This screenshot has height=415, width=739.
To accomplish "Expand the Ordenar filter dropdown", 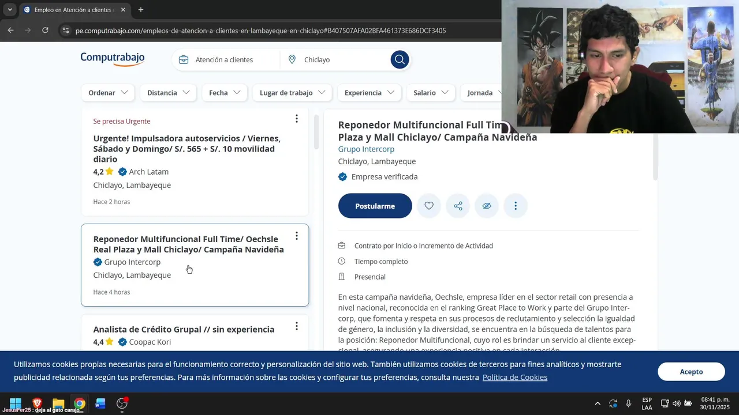I will [108, 93].
